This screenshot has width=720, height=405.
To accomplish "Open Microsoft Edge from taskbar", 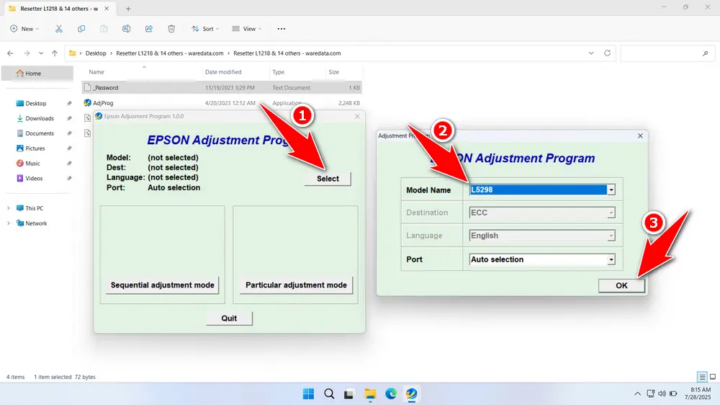I will pos(391,393).
